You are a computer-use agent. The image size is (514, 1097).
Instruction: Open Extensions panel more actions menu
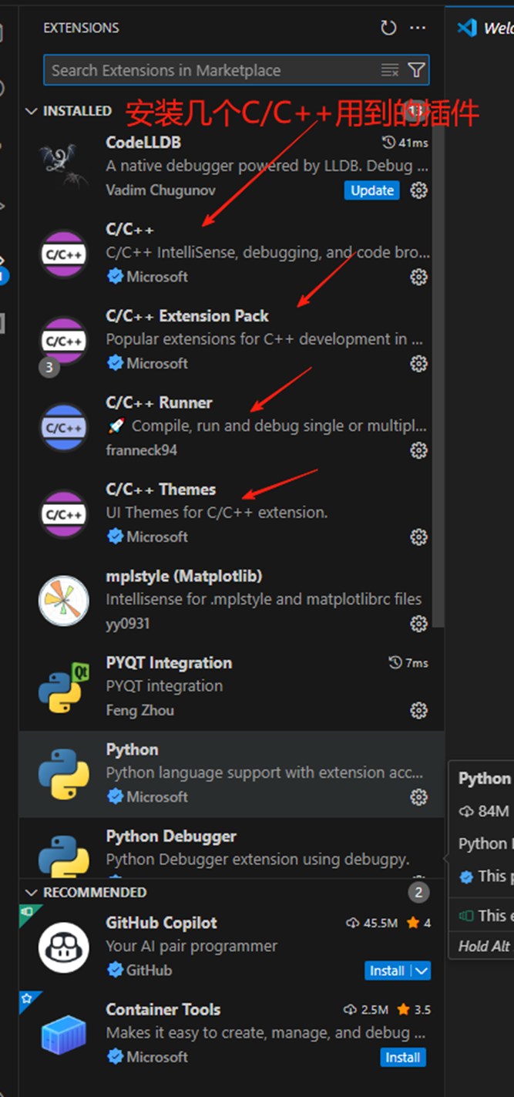[x=418, y=29]
